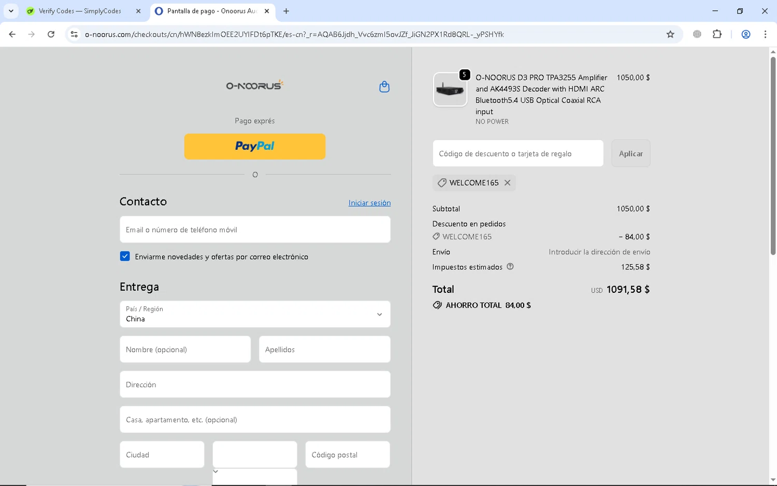Open the Chrome three-dot menu

tap(765, 34)
